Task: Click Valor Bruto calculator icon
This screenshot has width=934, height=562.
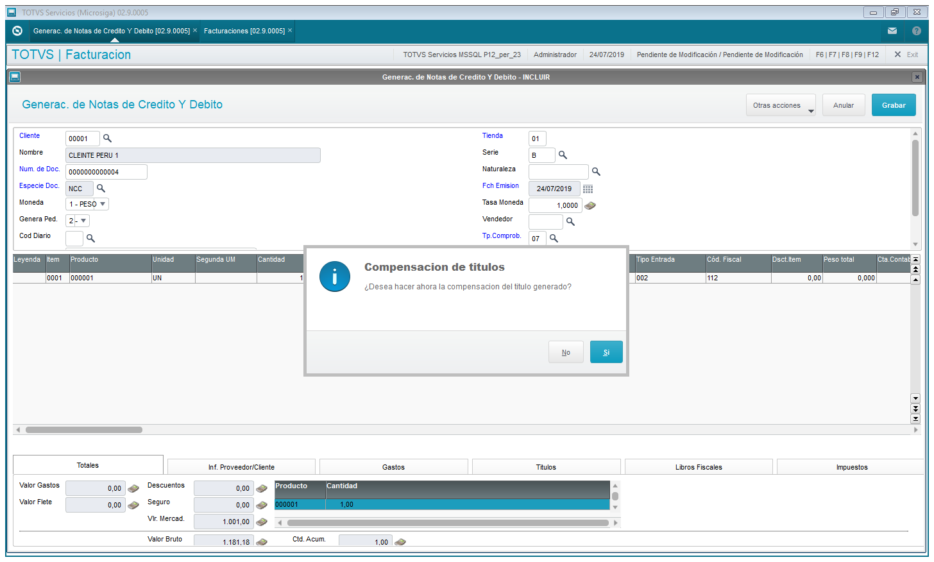Action: point(262,541)
